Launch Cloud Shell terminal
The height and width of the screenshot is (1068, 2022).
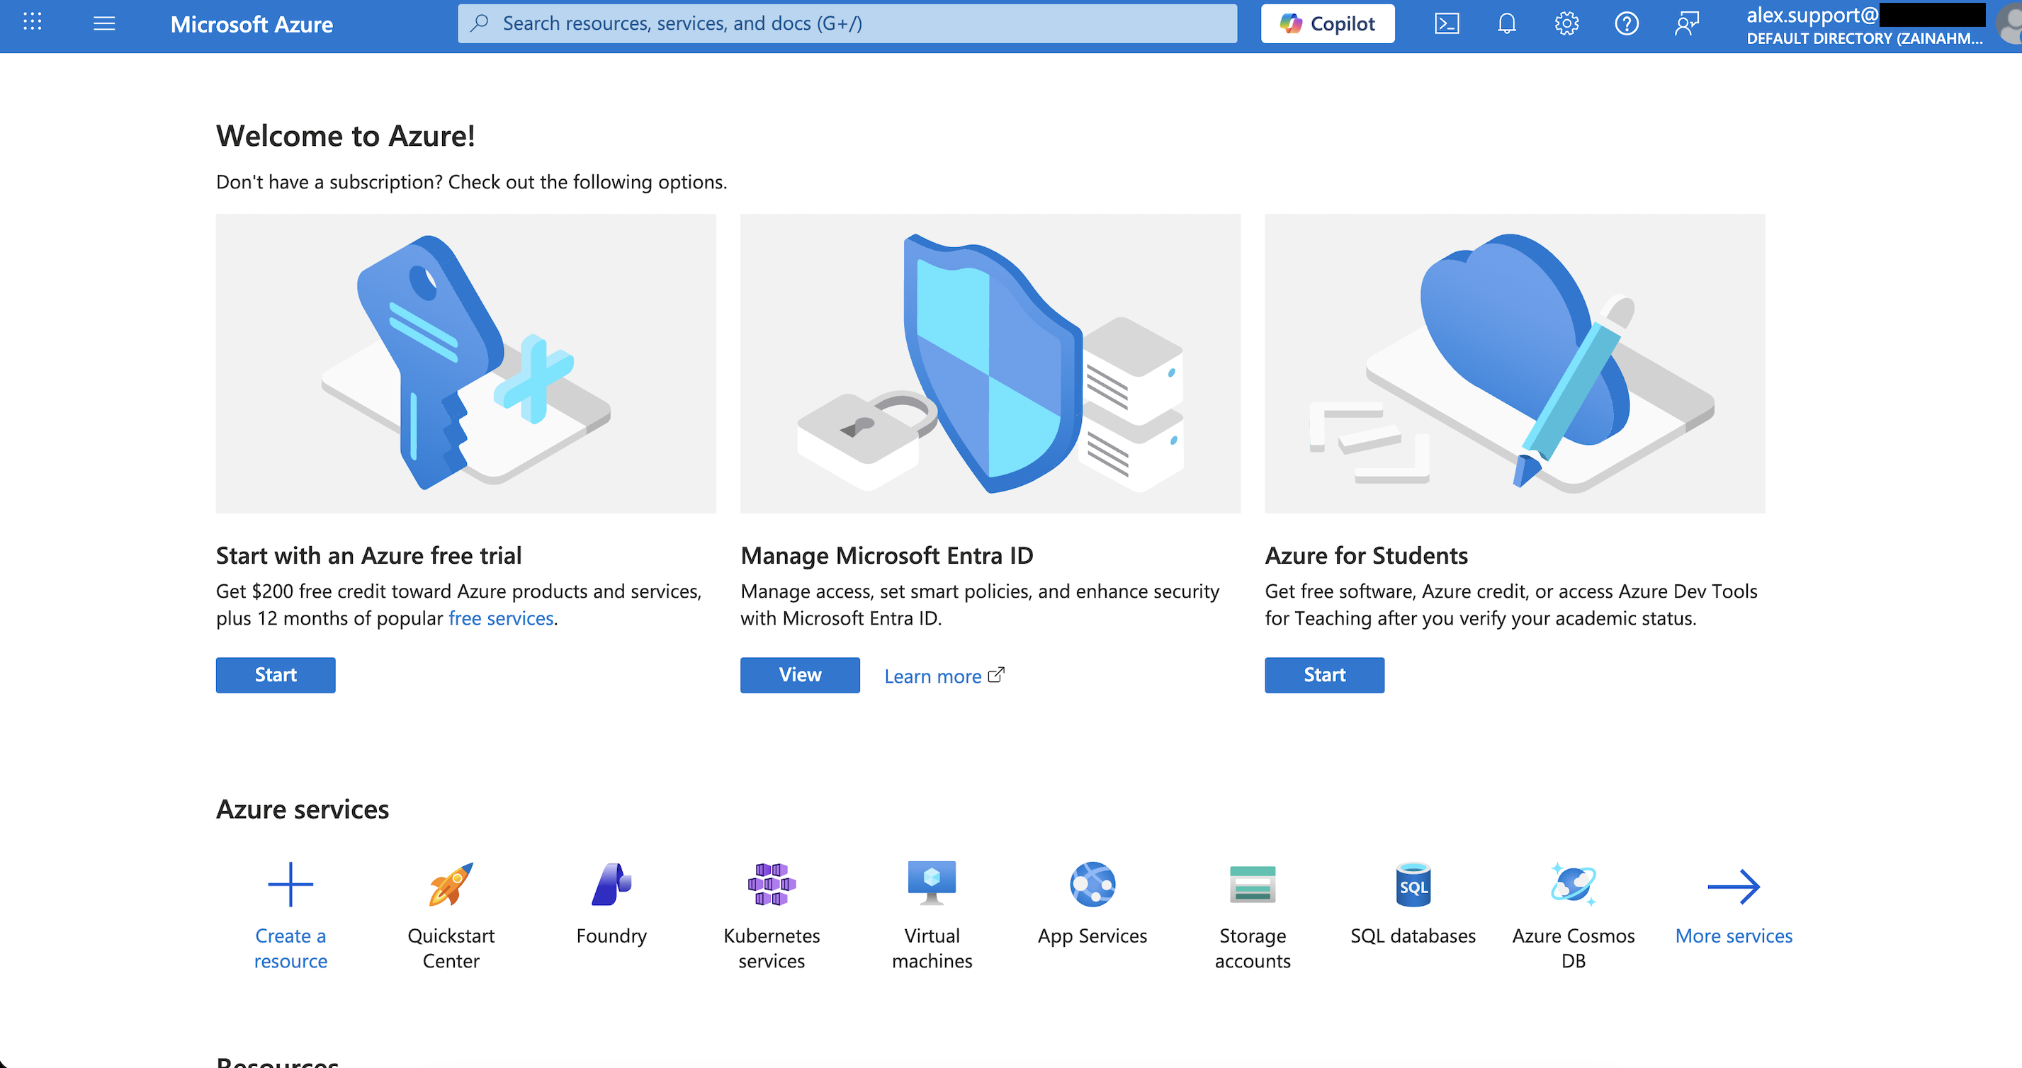pos(1447,23)
